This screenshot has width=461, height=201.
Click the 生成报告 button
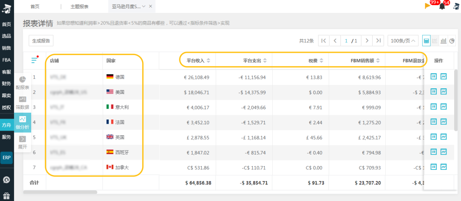pyautogui.click(x=41, y=41)
